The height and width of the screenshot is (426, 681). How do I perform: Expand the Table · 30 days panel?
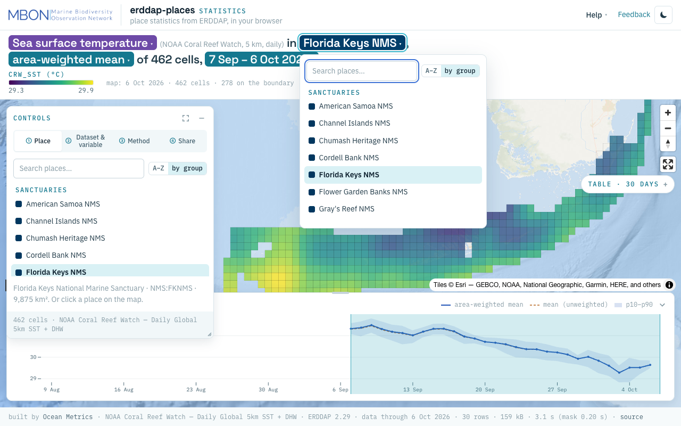point(628,184)
